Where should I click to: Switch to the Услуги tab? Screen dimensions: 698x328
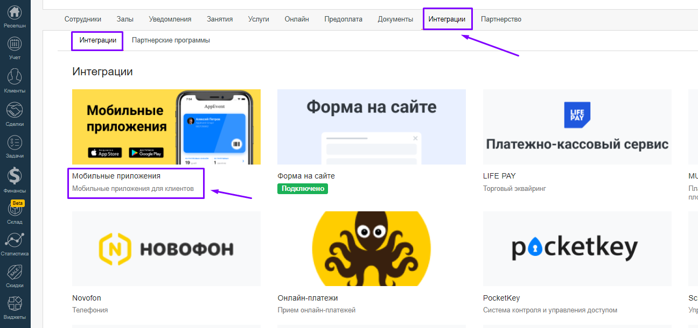259,19
